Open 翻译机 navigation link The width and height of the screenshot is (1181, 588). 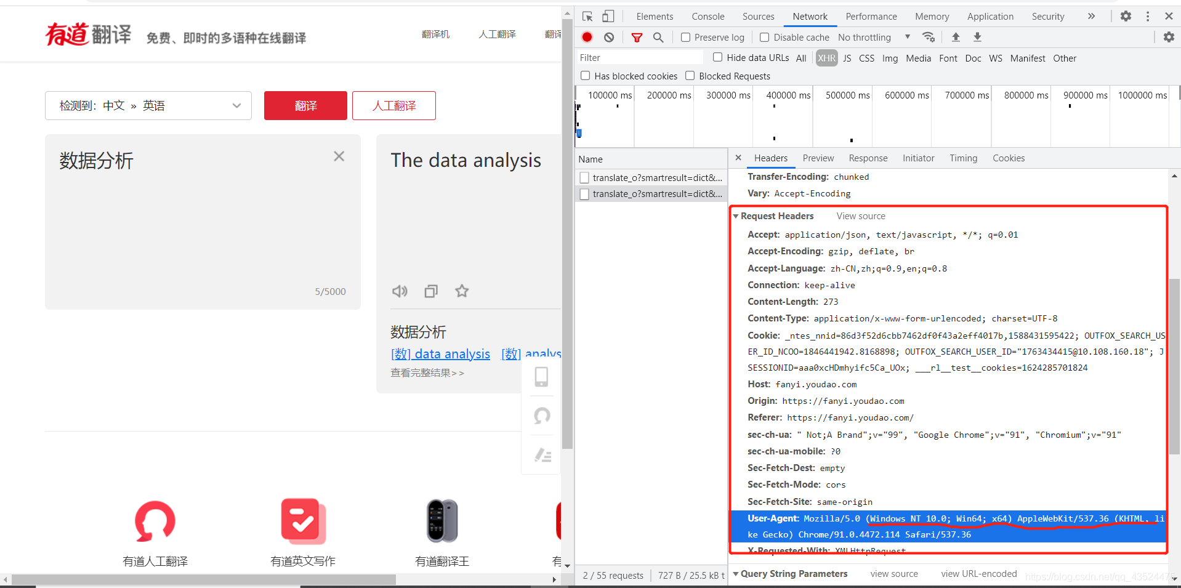(436, 34)
